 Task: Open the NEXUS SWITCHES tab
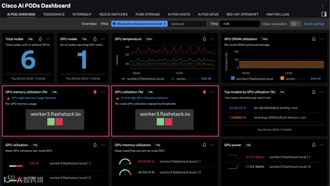113,14
